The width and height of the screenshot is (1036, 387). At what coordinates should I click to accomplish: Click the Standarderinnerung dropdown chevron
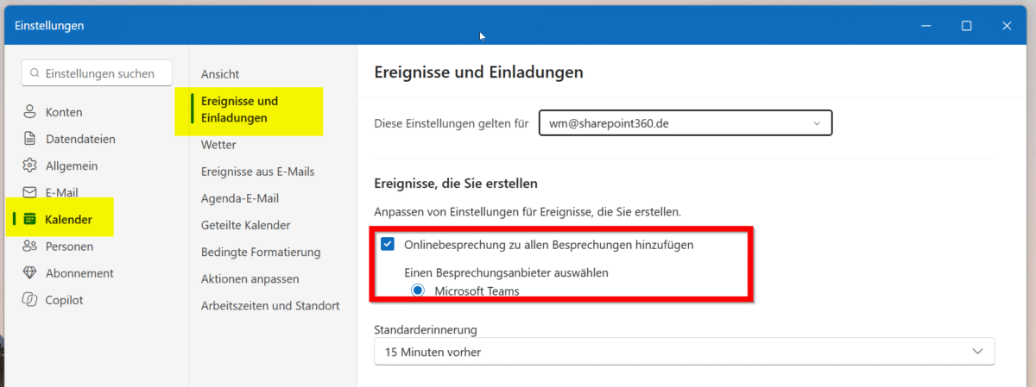(x=978, y=352)
